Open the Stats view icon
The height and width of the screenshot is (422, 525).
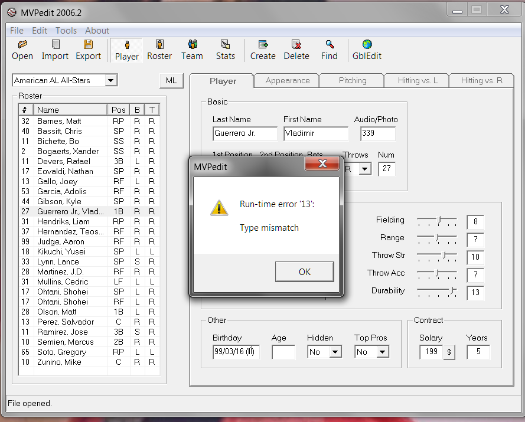[x=225, y=44]
